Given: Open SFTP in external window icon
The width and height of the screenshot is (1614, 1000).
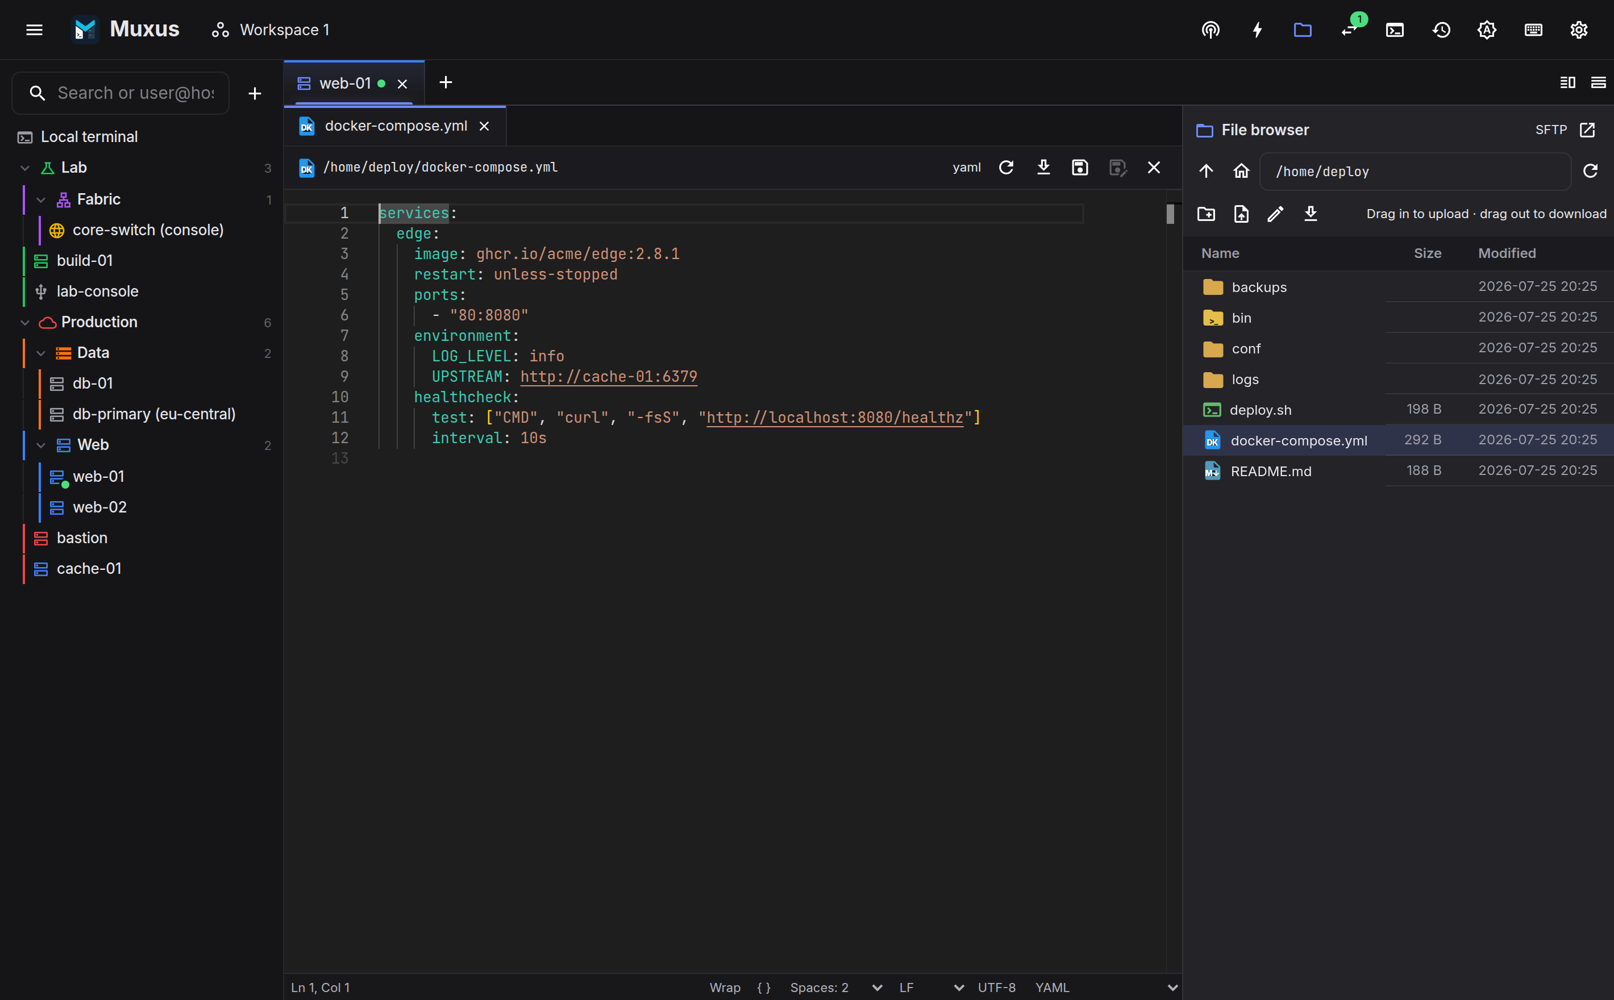Looking at the screenshot, I should point(1587,130).
